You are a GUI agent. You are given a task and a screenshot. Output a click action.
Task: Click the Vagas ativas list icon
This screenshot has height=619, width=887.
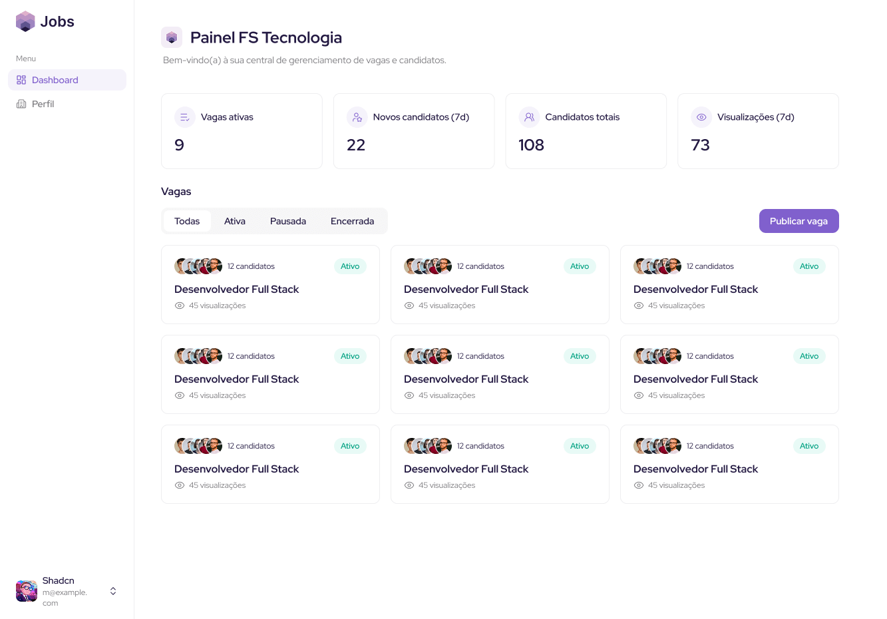(185, 117)
